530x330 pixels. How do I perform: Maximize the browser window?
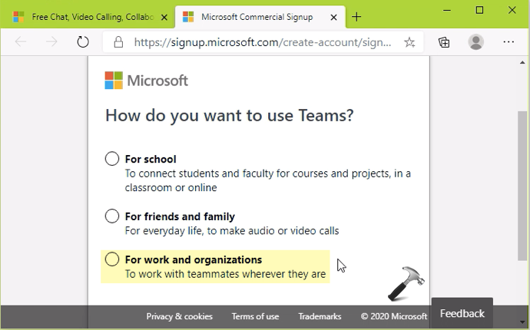pos(479,11)
